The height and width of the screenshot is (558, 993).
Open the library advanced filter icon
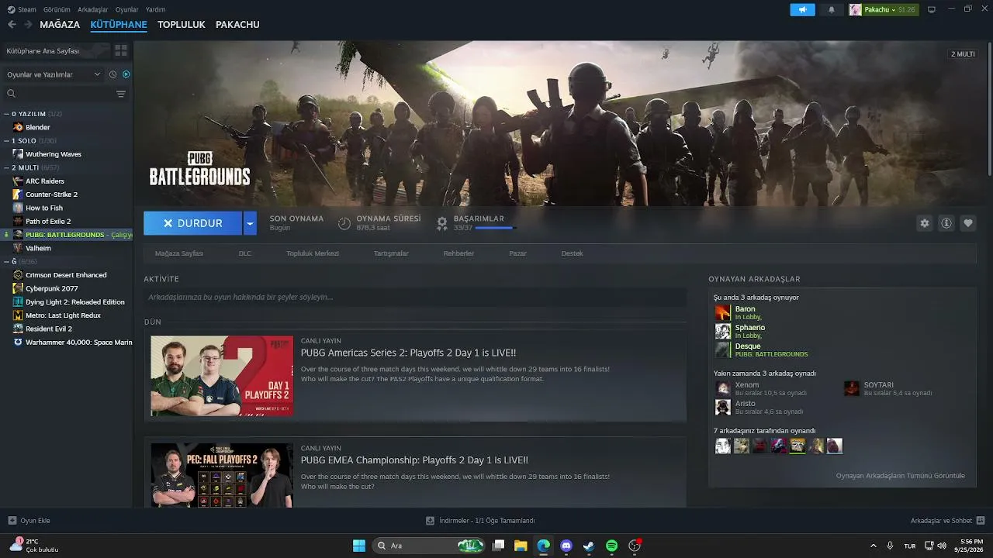click(121, 94)
